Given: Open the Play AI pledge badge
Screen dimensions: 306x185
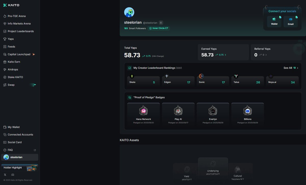Looking at the screenshot, I should 178,114.
